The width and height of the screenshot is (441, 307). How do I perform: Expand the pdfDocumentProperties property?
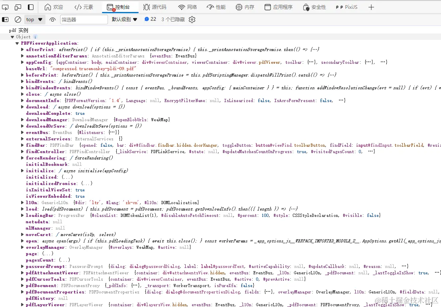[x=22, y=292]
